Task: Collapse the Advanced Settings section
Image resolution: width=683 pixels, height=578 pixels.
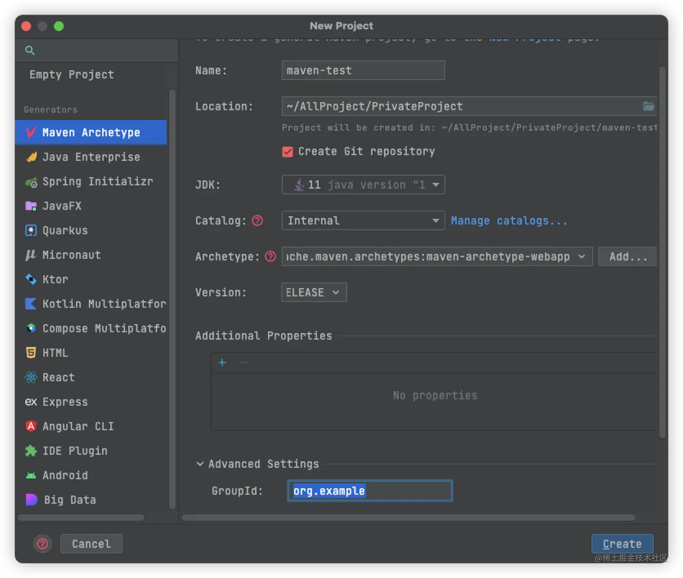Action: [200, 464]
